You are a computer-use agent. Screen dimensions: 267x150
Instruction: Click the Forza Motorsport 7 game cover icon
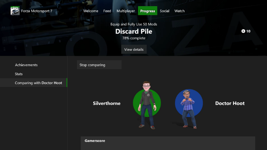coord(15,11)
